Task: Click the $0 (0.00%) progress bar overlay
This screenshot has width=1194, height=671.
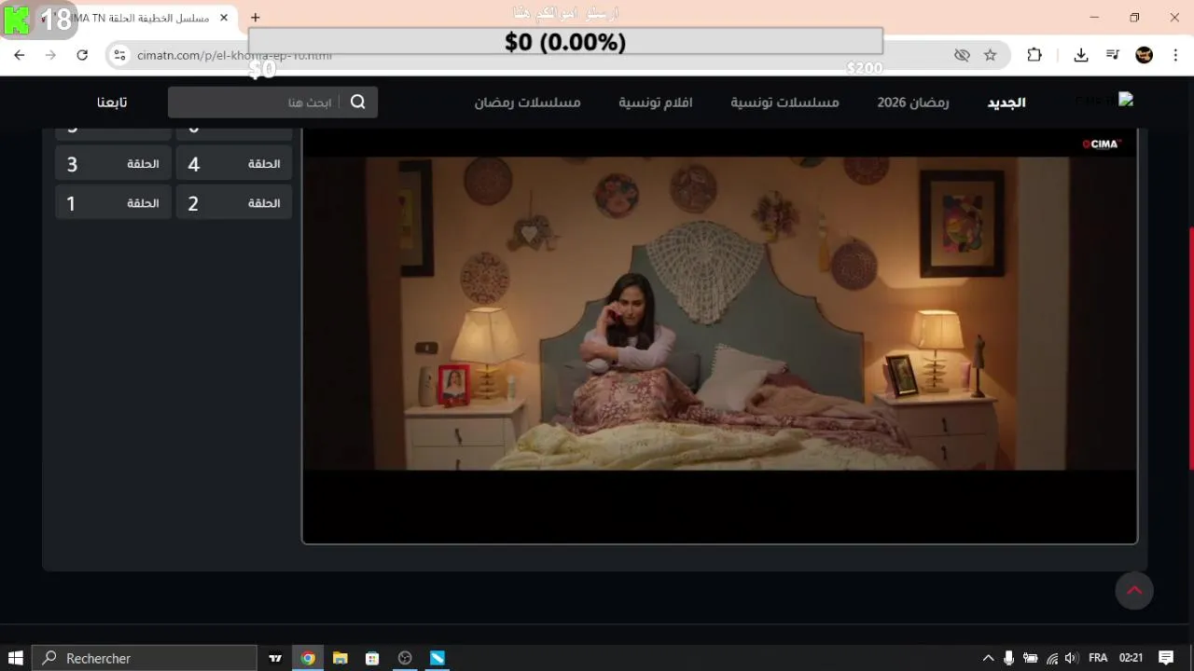Action: [x=565, y=41]
